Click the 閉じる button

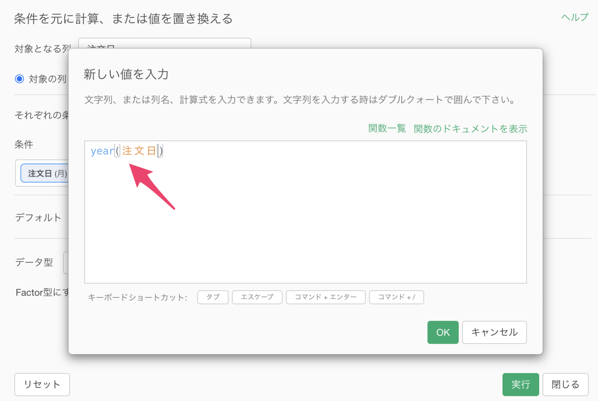pyautogui.click(x=565, y=384)
